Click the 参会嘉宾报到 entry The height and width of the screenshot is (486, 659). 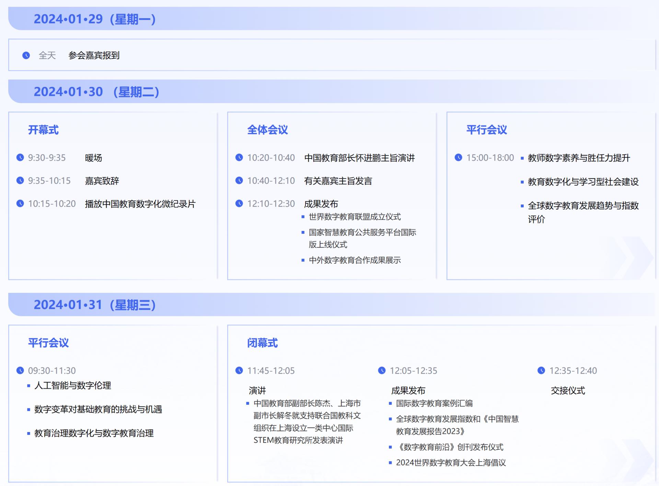coord(94,55)
